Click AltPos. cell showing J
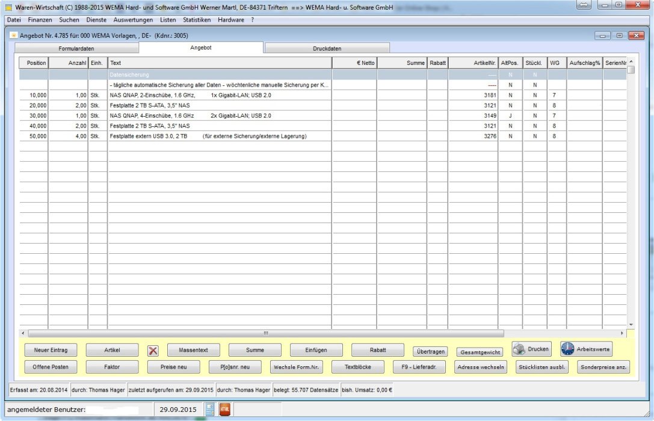 point(510,115)
